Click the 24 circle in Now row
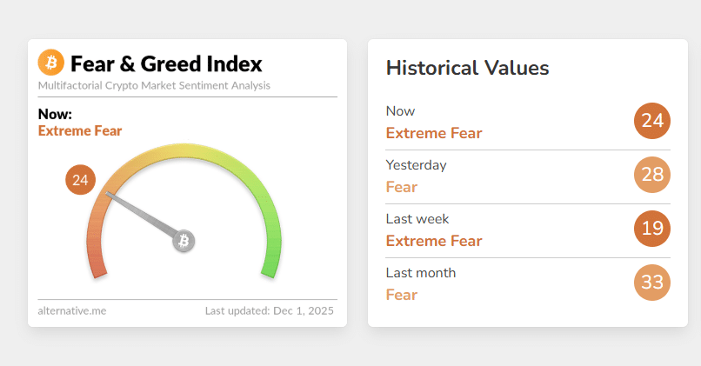Screen dimensions: 701x366 [652, 121]
